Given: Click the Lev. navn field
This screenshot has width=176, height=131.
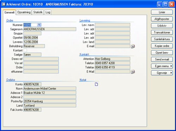Looking at the screenshot, I should pyautogui.click(x=112, y=25).
